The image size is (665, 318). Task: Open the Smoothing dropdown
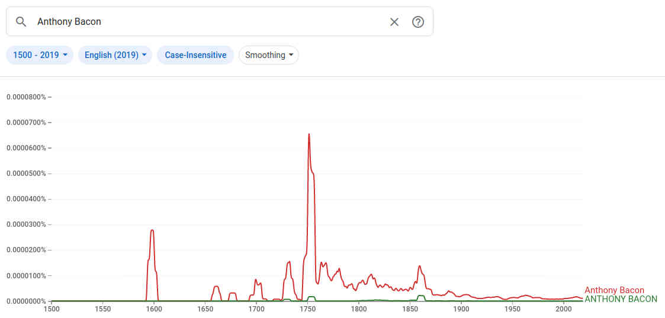(269, 55)
